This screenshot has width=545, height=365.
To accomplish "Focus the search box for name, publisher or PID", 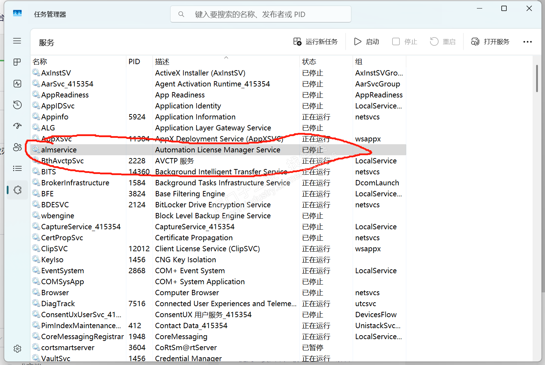I will 261,14.
